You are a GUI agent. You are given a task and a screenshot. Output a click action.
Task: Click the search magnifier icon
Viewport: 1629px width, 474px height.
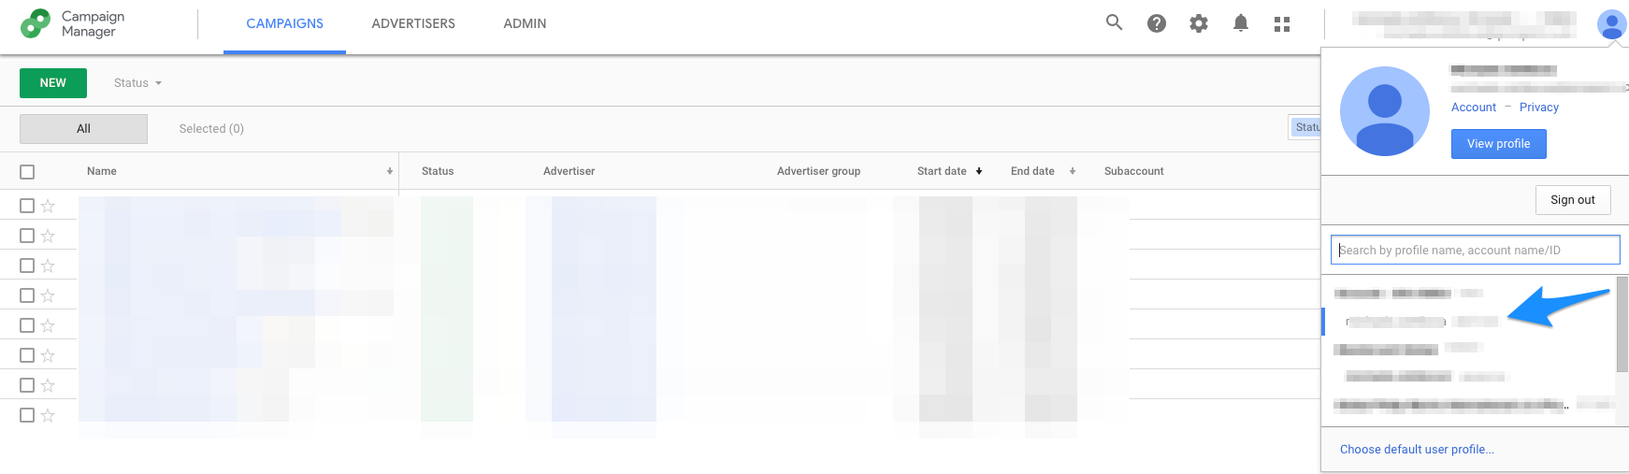click(x=1114, y=23)
